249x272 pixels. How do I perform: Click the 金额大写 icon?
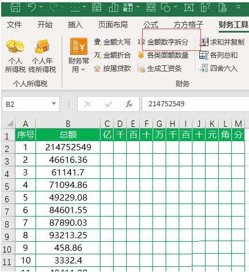point(97,42)
